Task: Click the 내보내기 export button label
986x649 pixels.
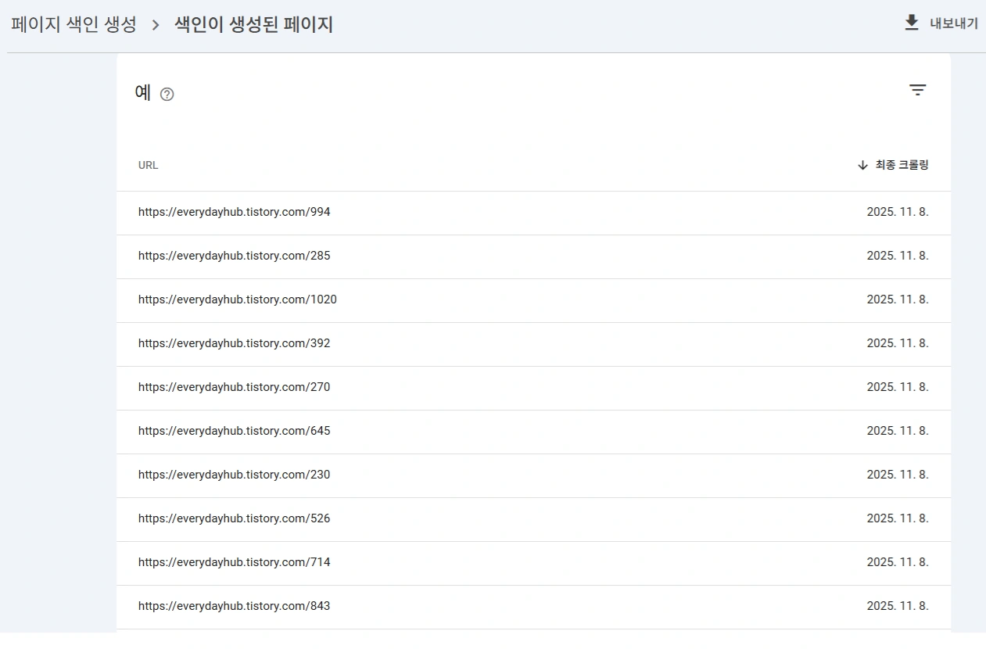Action: 953,23
